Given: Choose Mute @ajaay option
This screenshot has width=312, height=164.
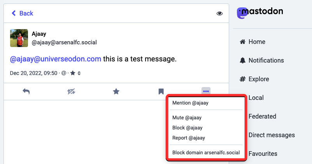Looking at the screenshot, I should 187,117.
